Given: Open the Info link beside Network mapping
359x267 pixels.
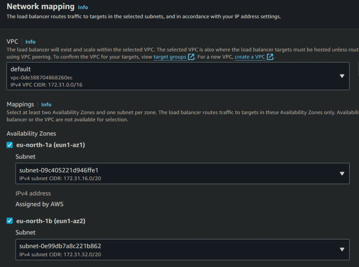Looking at the screenshot, I should (x=83, y=7).
